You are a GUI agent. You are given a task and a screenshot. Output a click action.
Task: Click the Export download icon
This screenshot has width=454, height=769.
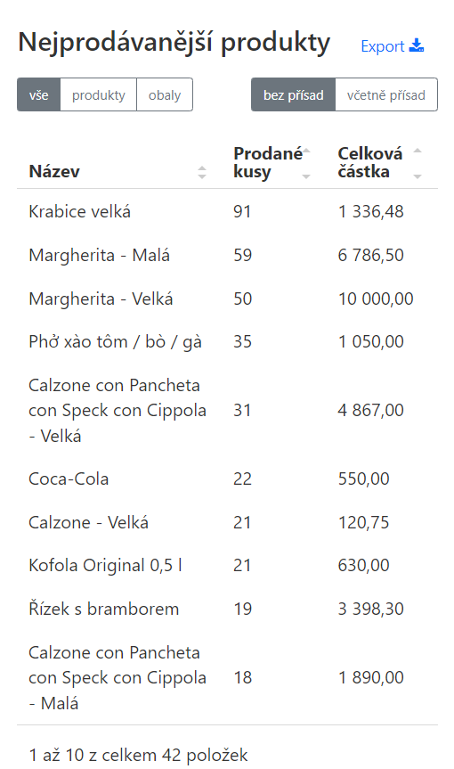point(417,45)
